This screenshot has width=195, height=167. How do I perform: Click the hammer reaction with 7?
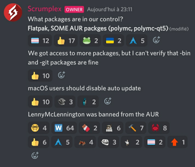pos(136,128)
